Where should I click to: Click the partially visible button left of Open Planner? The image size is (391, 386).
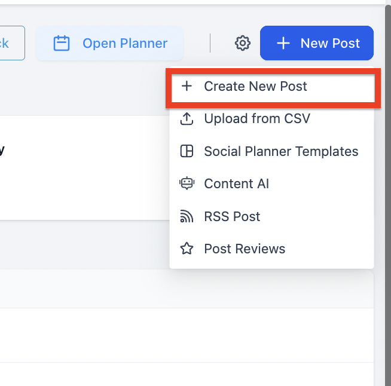click(12, 43)
